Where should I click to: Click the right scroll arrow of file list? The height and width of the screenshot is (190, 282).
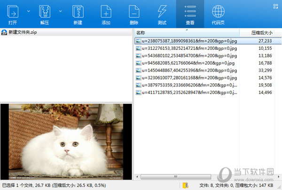pos(279,177)
